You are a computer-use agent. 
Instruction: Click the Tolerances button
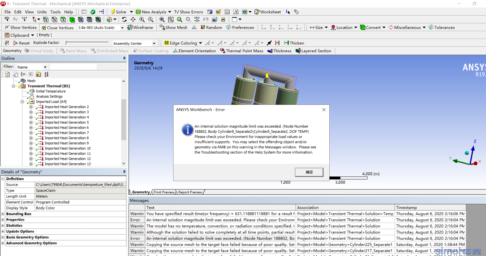(x=442, y=27)
